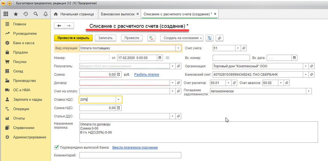
Task: Open calculator for Сумма field
Action: point(118,74)
